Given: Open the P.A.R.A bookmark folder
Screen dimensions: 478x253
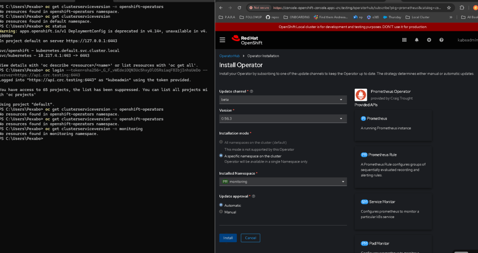Looking at the screenshot, I should click(x=227, y=17).
